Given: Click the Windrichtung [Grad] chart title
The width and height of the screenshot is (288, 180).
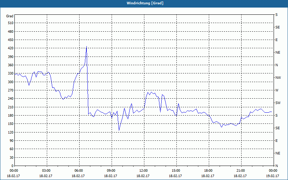Looking at the screenshot, I should tap(145, 3).
